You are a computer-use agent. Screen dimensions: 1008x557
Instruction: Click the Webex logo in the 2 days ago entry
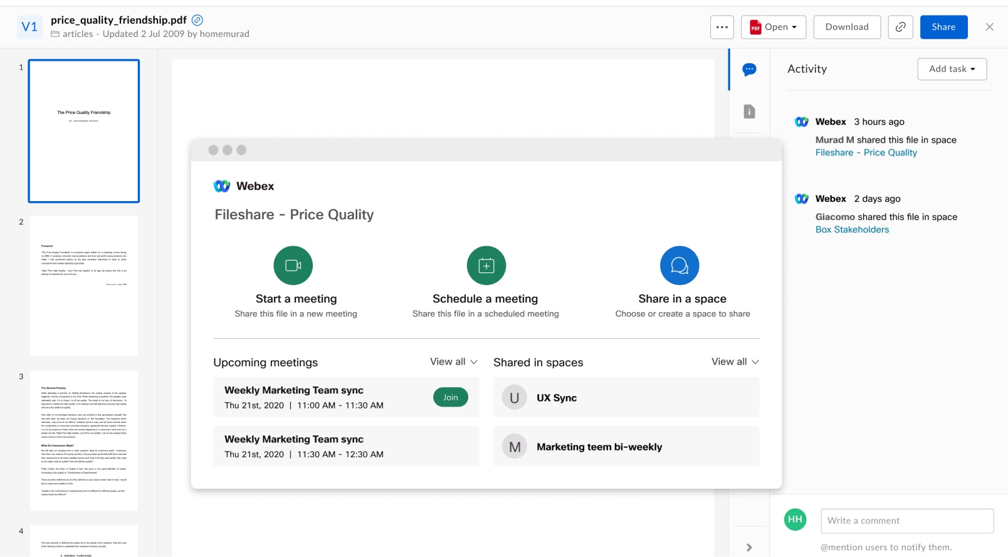801,199
